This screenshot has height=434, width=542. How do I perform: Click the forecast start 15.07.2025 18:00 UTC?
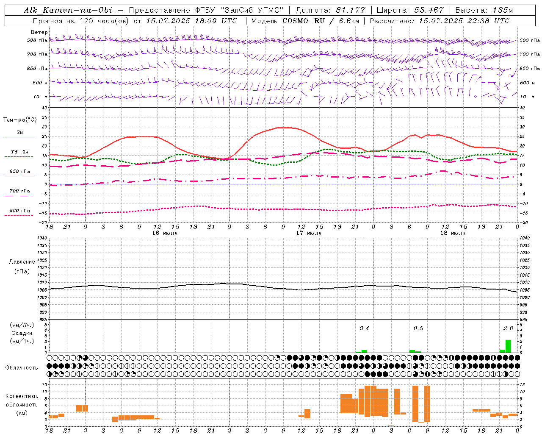pos(191,21)
